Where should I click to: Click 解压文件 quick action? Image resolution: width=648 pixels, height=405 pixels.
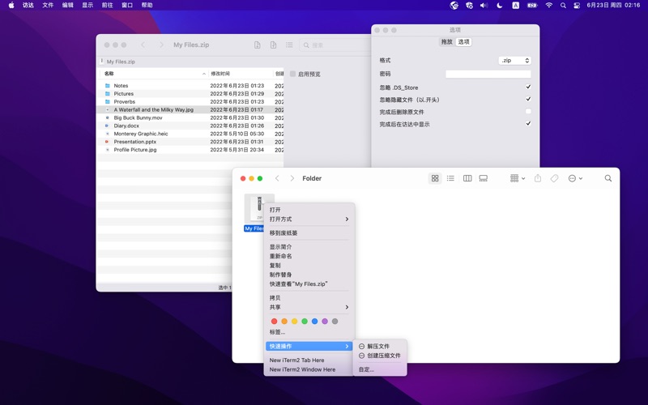[x=380, y=347]
